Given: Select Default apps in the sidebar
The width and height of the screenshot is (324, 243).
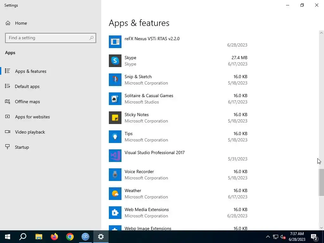Looking at the screenshot, I should 27,86.
